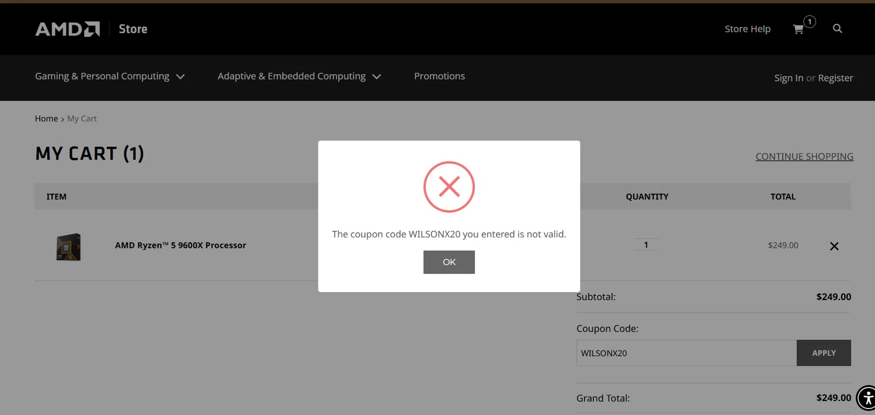Open the accessibility widget icon
The image size is (875, 415).
click(x=867, y=398)
